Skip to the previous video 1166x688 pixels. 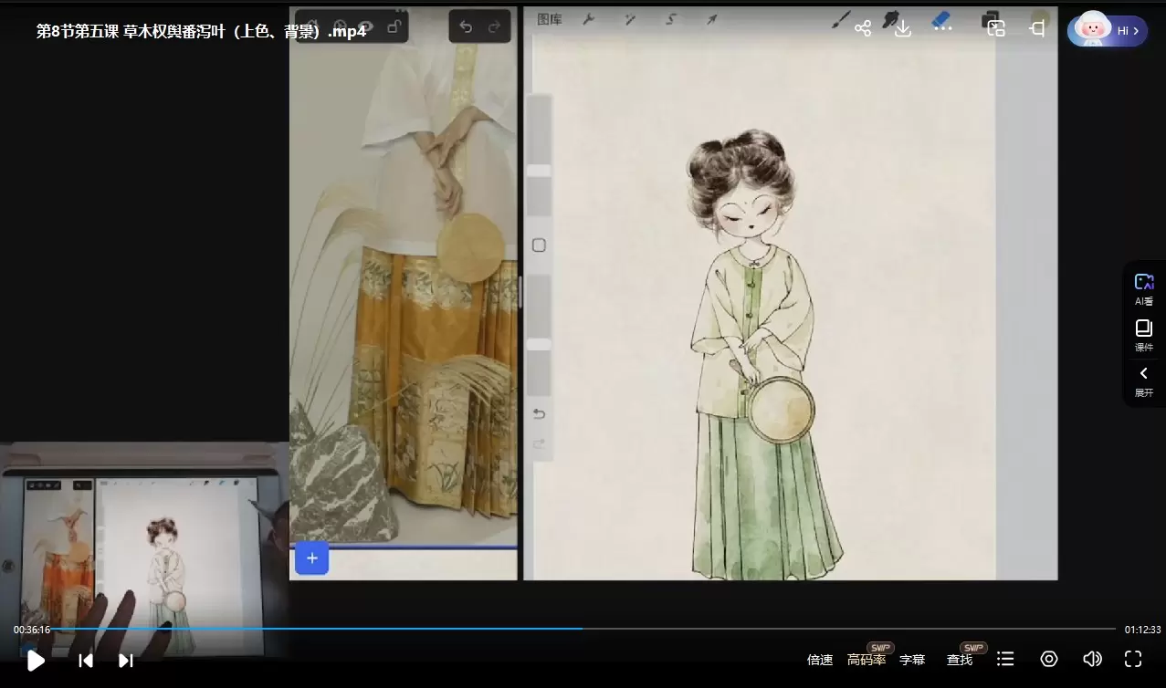click(85, 660)
